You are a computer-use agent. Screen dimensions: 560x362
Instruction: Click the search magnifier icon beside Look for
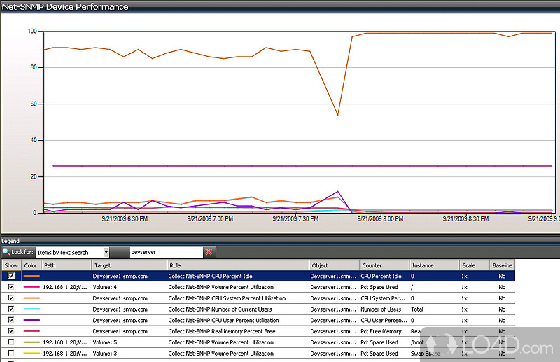click(6, 252)
